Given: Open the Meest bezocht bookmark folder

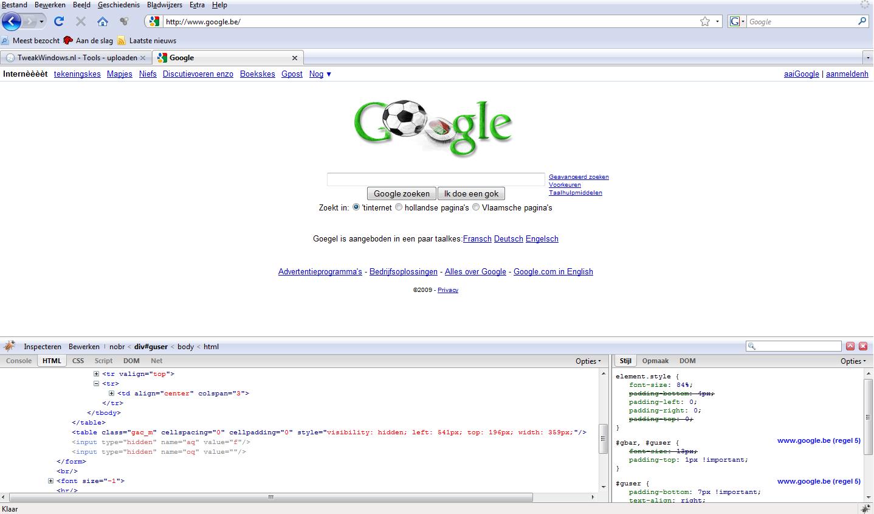Looking at the screenshot, I should click(30, 41).
